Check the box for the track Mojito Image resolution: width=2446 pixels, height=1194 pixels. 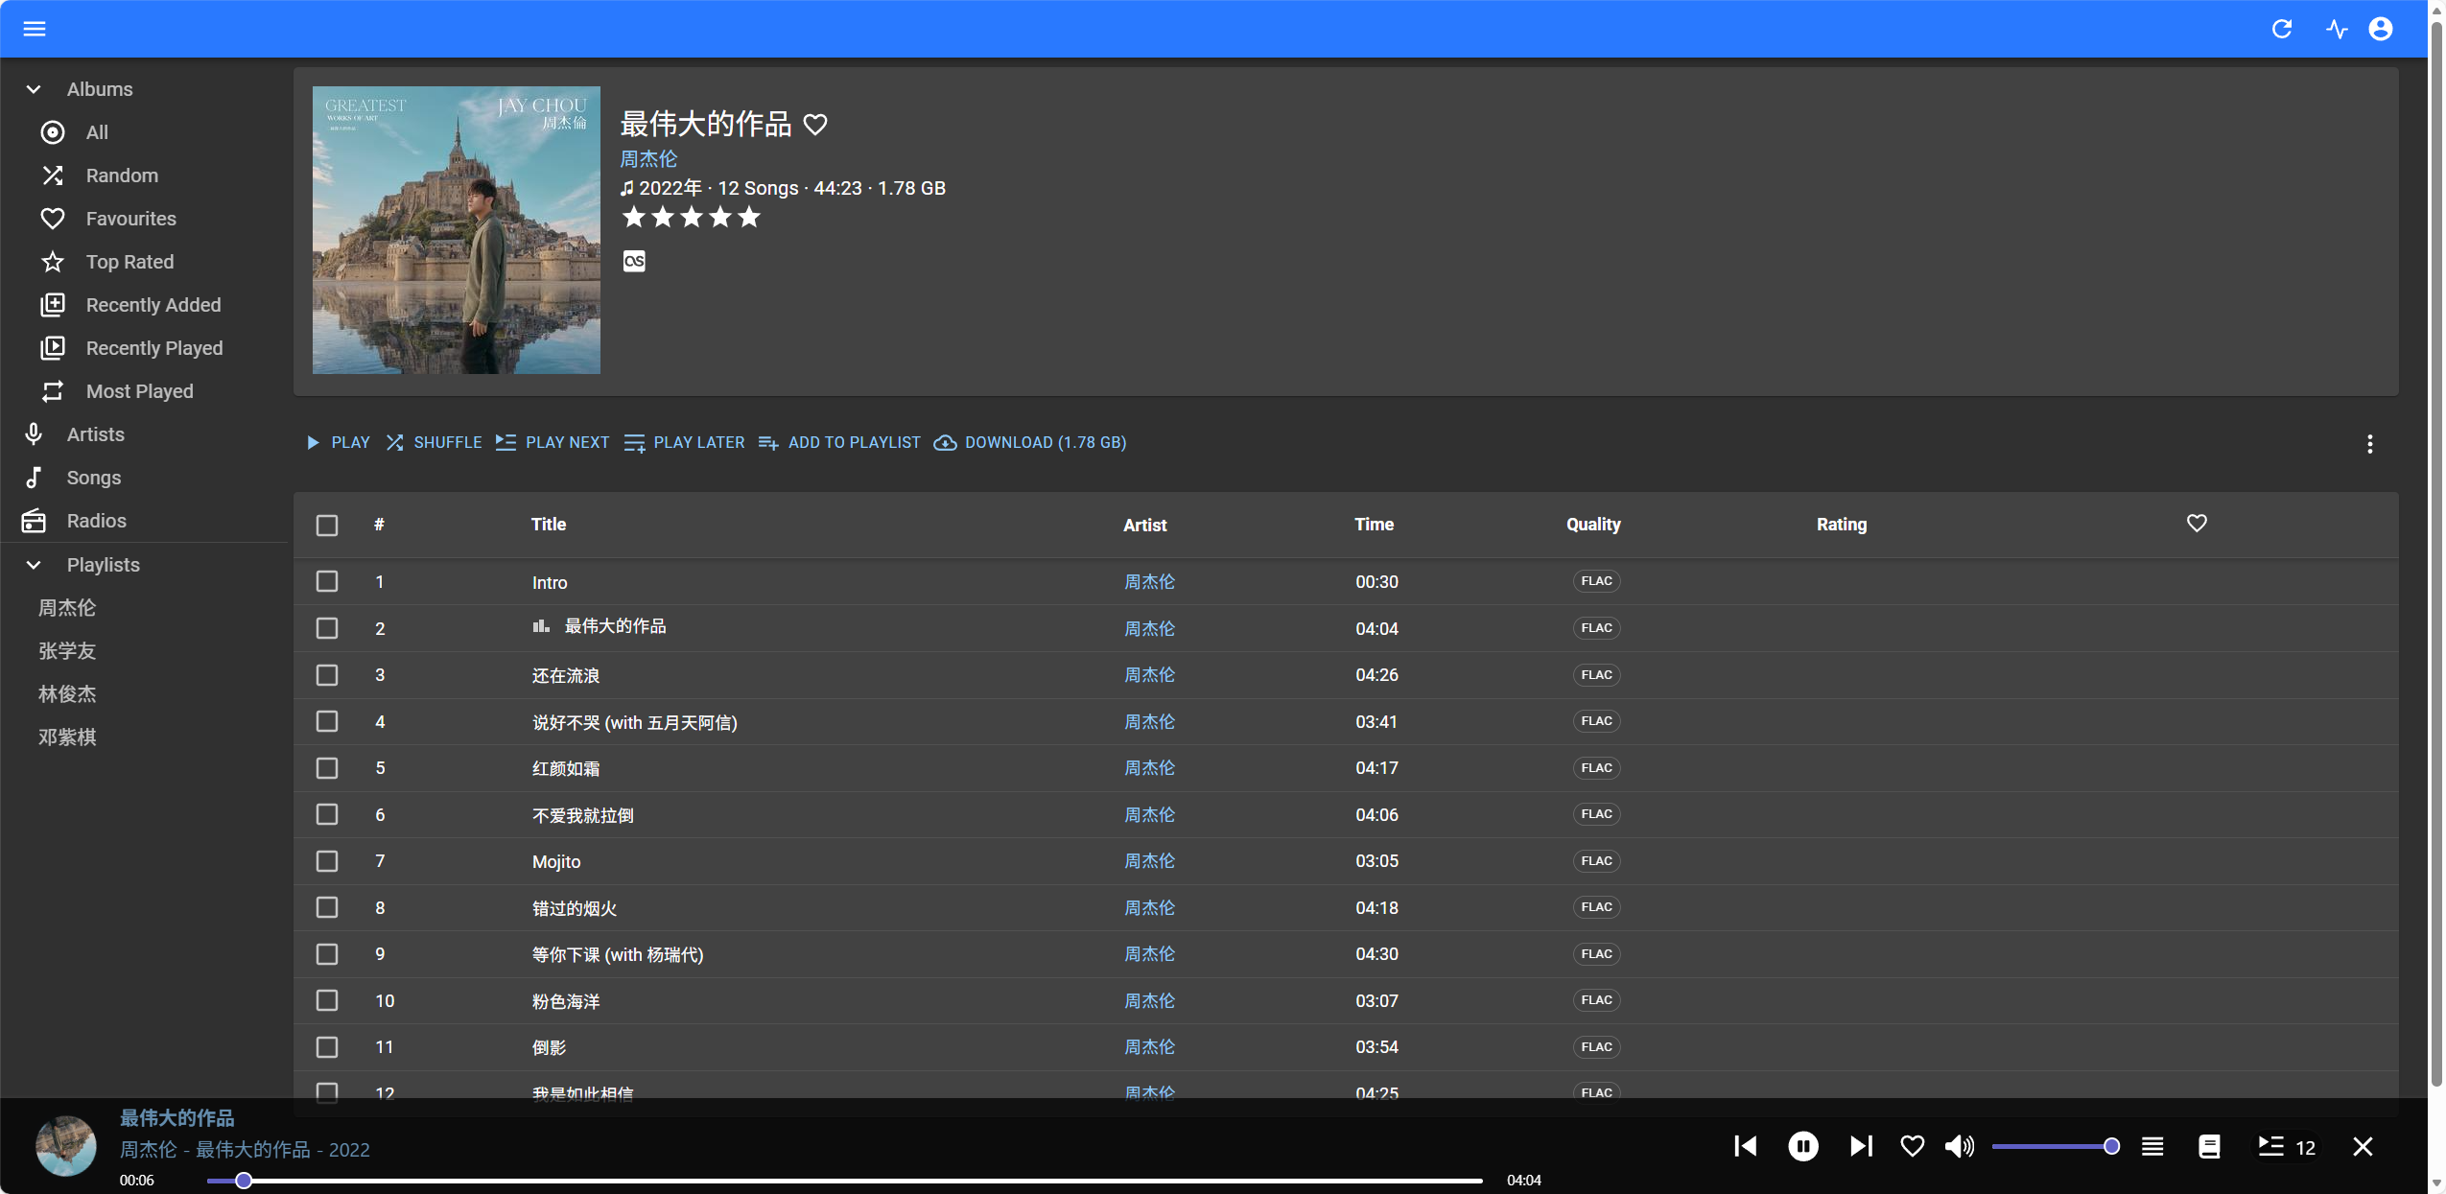pyautogui.click(x=327, y=861)
